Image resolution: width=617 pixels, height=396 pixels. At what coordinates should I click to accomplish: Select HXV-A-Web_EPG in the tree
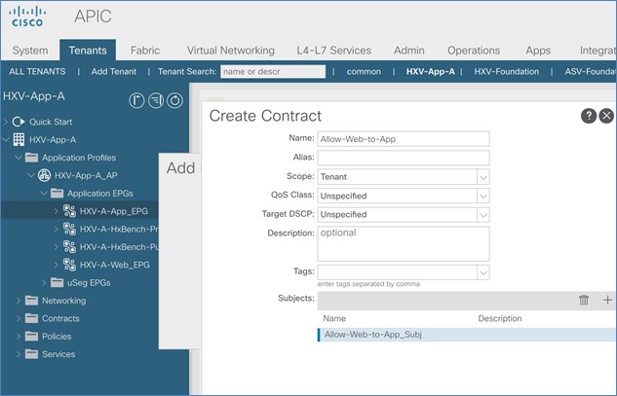114,265
